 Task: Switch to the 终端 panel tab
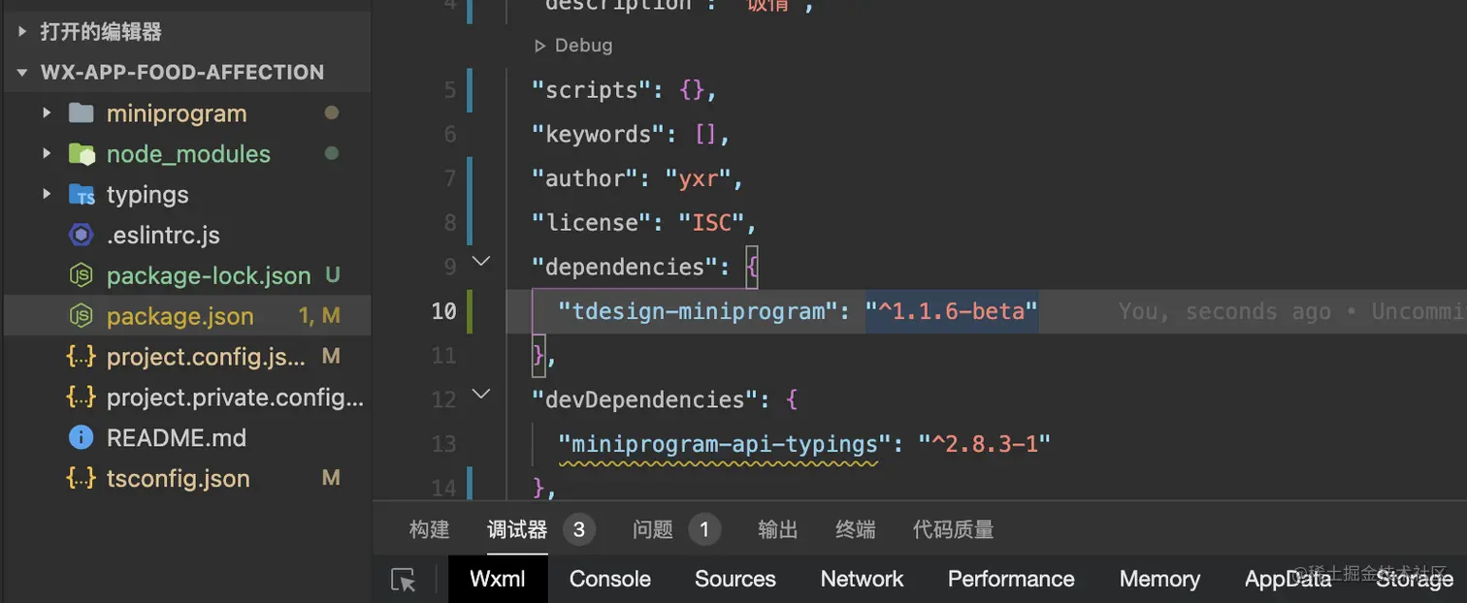[856, 529]
